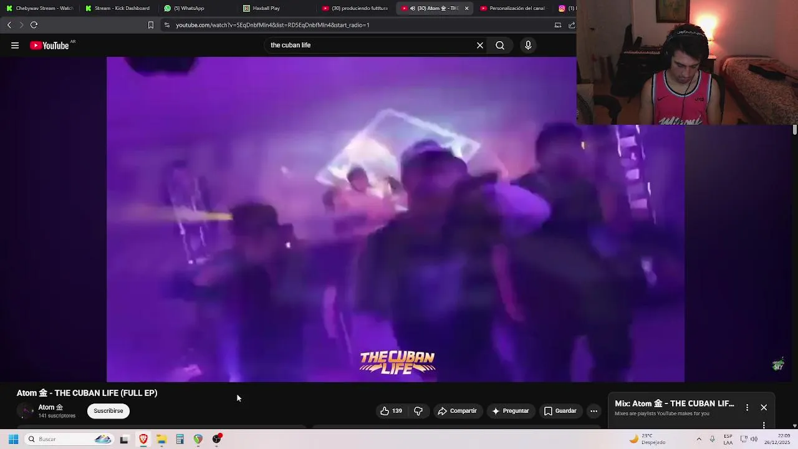Click the 141 suscriptores text
This screenshot has height=449, width=798.
pyautogui.click(x=57, y=416)
